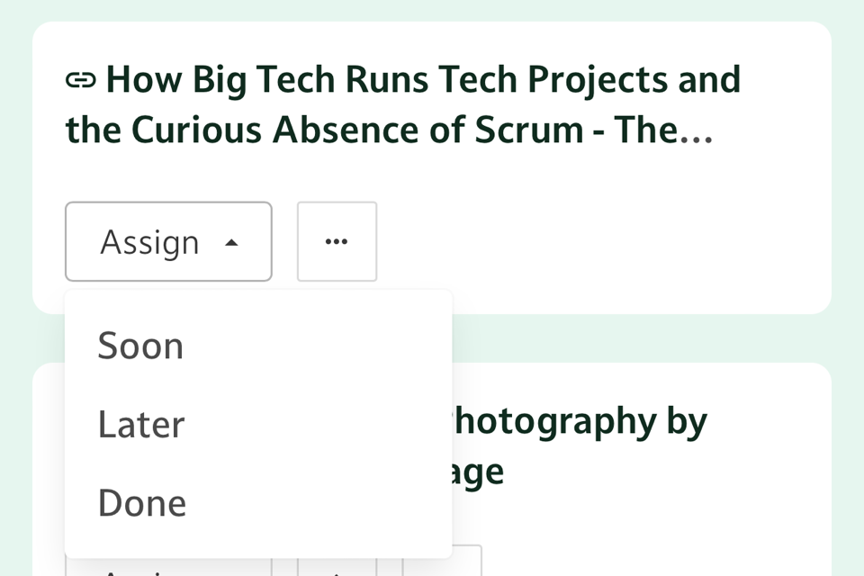Viewport: 864px width, 576px height.
Task: Open the three-dots more options button
Action: tap(337, 241)
